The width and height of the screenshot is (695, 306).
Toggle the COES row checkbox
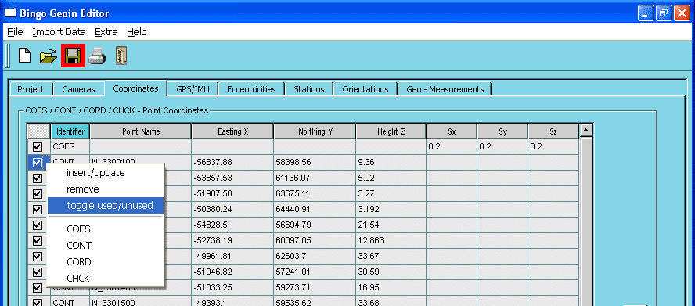38,146
